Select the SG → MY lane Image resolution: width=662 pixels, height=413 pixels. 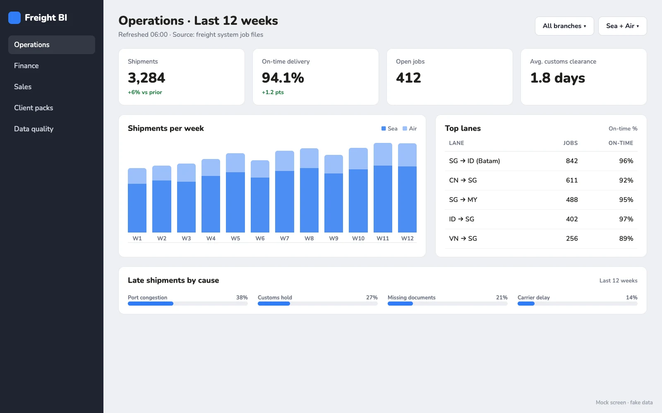[541, 200]
